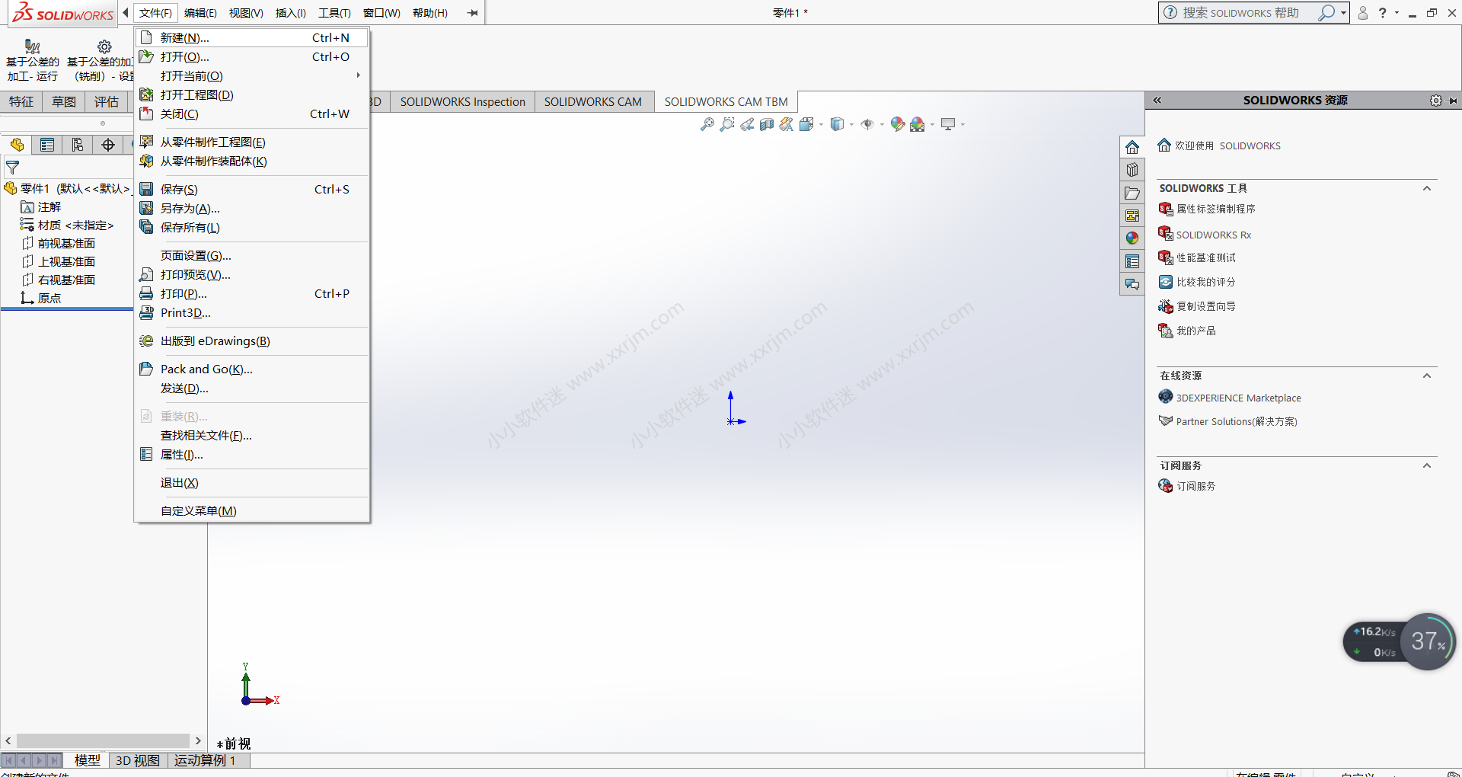Click the Zoom to Area icon

coord(727,124)
